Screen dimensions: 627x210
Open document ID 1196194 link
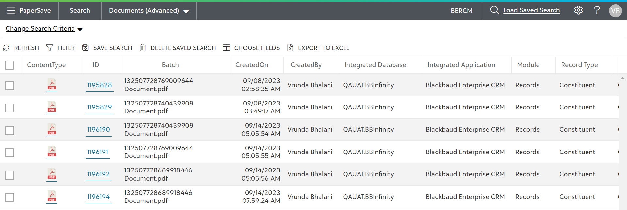[x=98, y=197]
